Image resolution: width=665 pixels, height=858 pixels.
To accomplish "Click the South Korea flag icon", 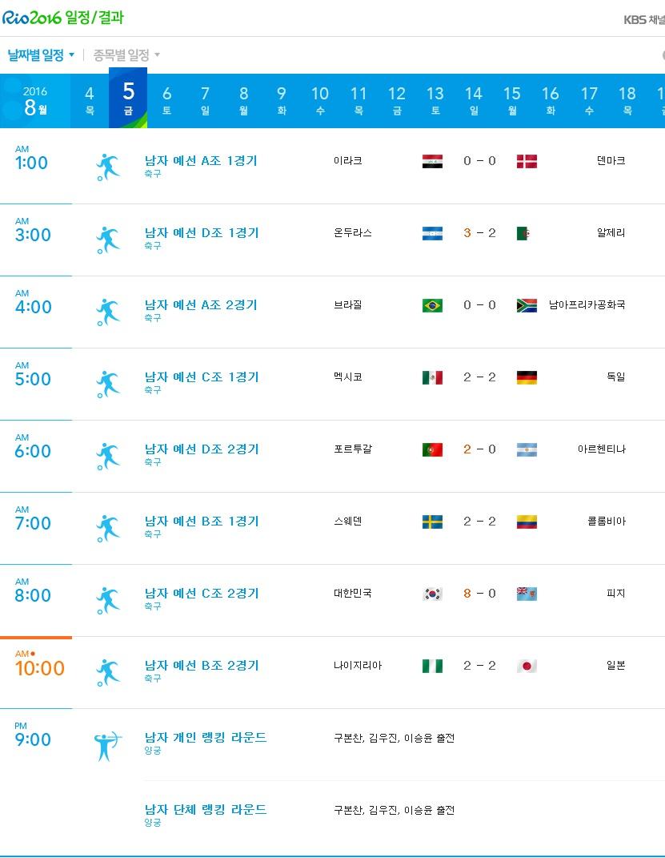I will (x=432, y=594).
